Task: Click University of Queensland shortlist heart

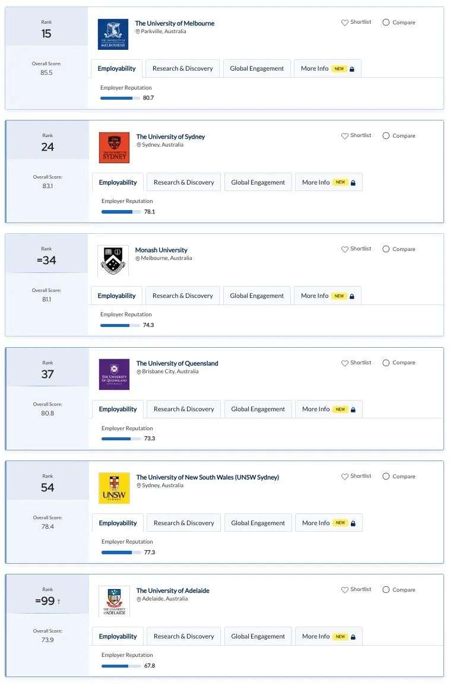Action: click(344, 363)
